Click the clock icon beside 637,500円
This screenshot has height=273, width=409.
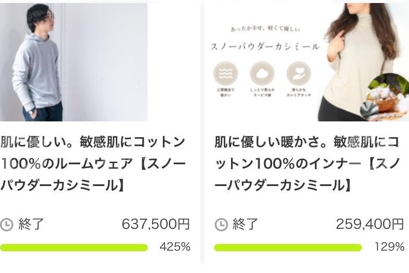(7, 225)
